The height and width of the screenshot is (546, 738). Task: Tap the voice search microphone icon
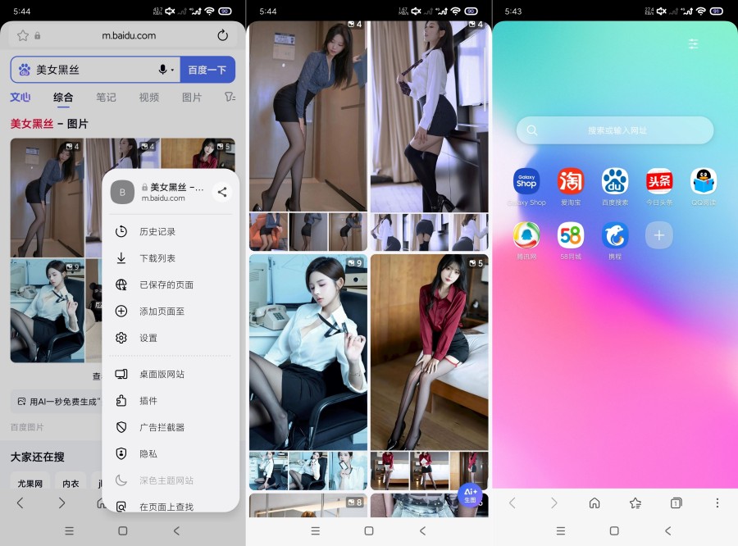point(163,70)
